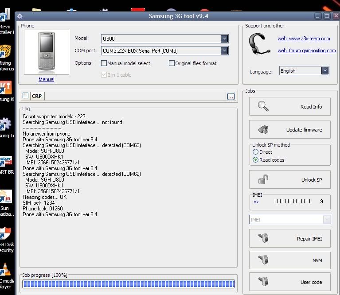Expand the COM port dropdown
340x295 pixels.
(x=224, y=50)
